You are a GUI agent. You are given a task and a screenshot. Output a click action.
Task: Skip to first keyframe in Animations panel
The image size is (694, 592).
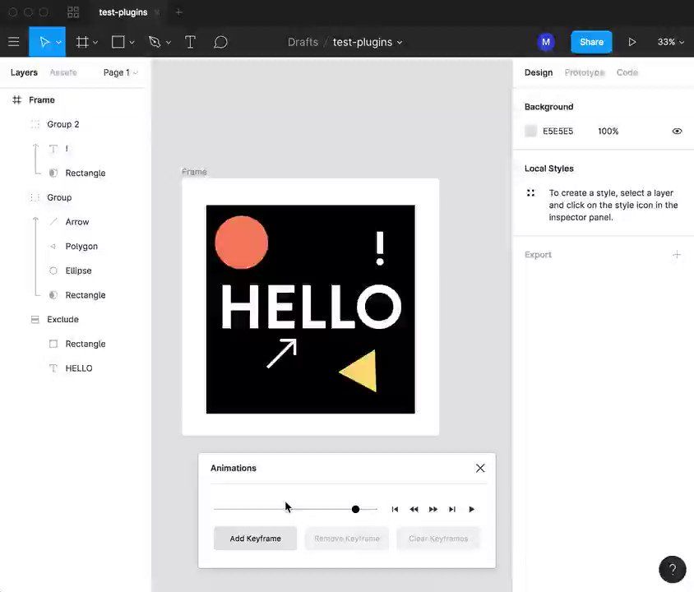point(395,509)
